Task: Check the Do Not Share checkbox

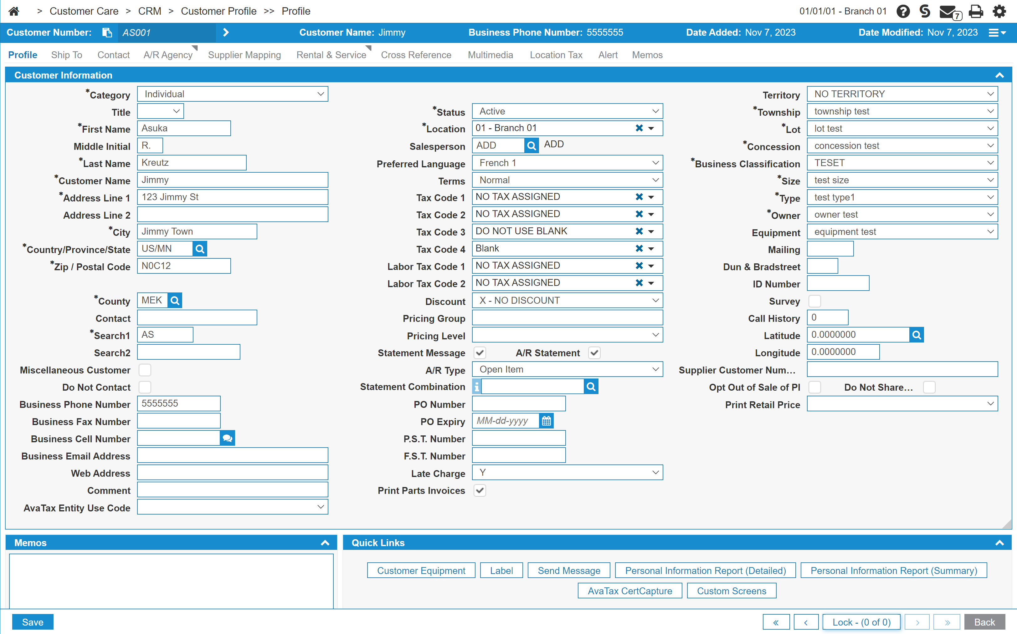Action: coord(929,387)
